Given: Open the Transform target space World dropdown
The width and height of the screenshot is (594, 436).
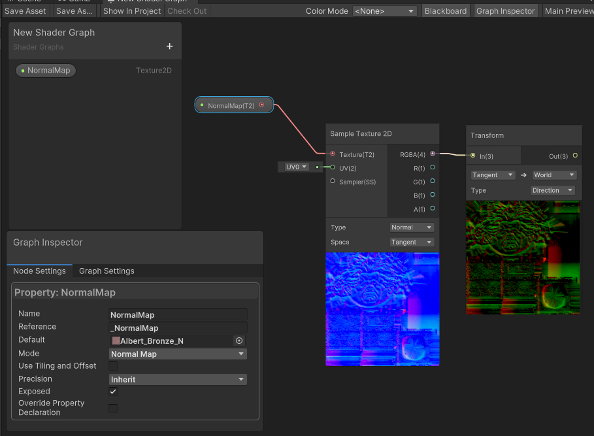Looking at the screenshot, I should coord(554,175).
